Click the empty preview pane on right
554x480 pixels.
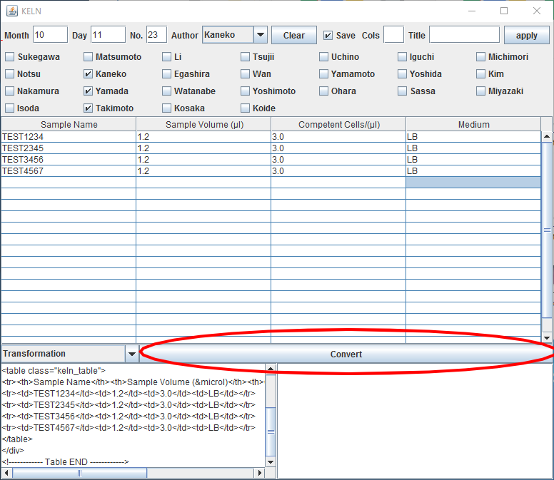click(x=415, y=421)
